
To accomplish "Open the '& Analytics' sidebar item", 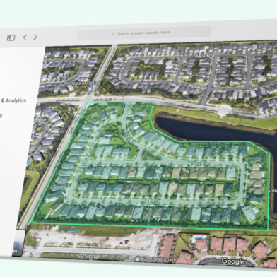I will point(13,101).
